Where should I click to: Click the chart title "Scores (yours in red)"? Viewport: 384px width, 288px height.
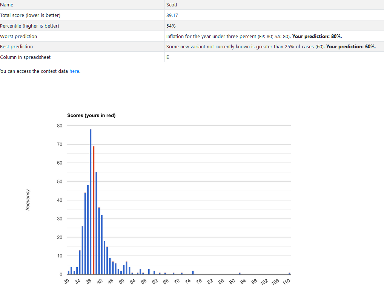(91, 116)
